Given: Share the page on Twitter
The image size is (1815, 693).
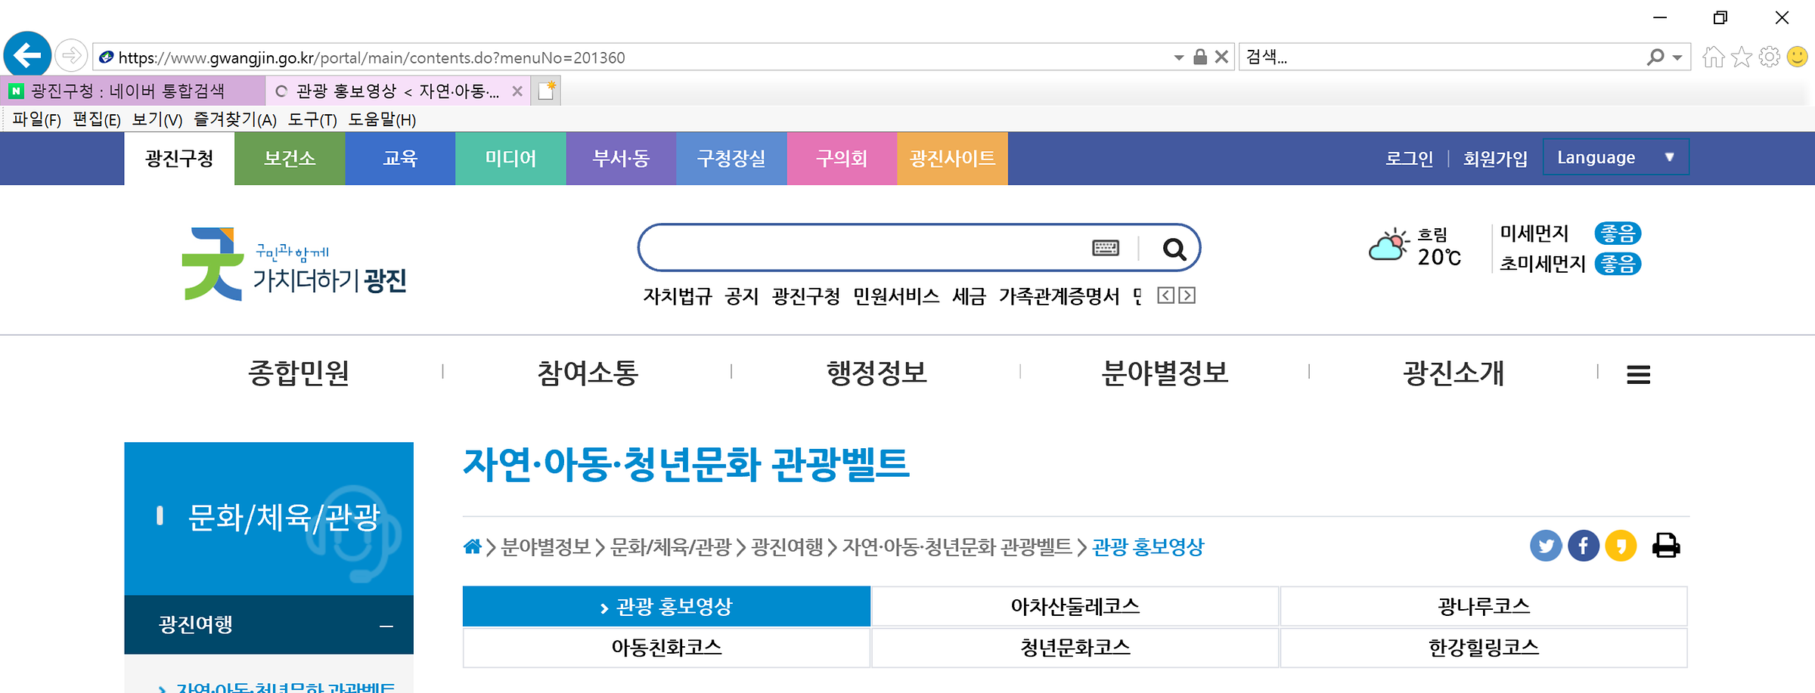Looking at the screenshot, I should pos(1546,546).
